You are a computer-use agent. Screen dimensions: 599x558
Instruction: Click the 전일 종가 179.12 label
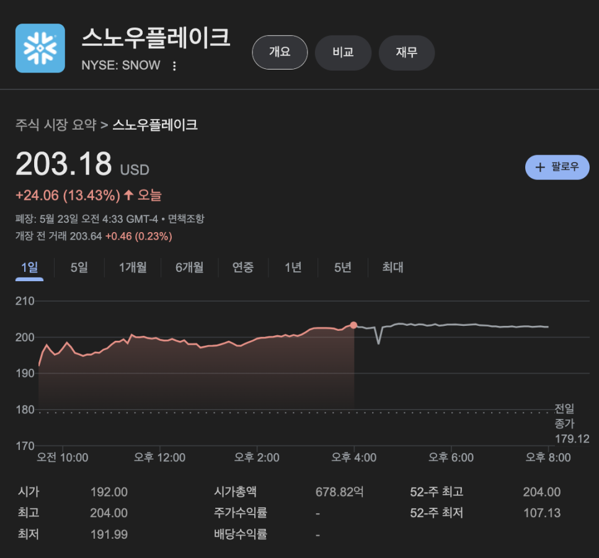click(572, 424)
